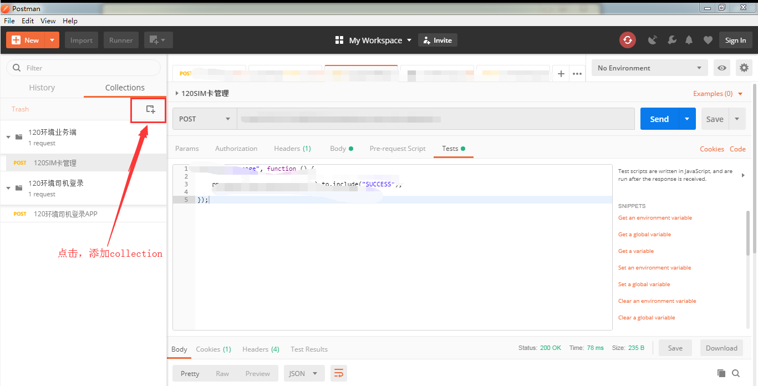Collapse the 120环境业务端 collection
This screenshot has height=386, width=758.
coord(8,137)
